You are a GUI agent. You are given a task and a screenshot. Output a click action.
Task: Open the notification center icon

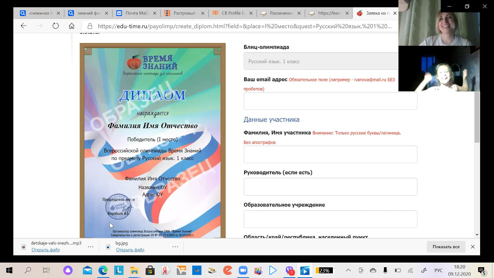coord(482,271)
